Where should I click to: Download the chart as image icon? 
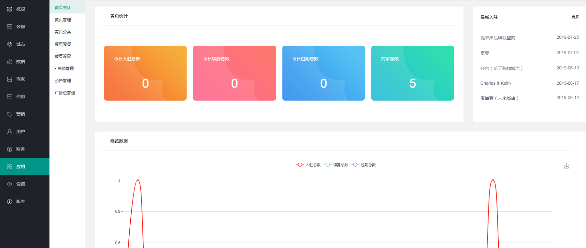566,166
